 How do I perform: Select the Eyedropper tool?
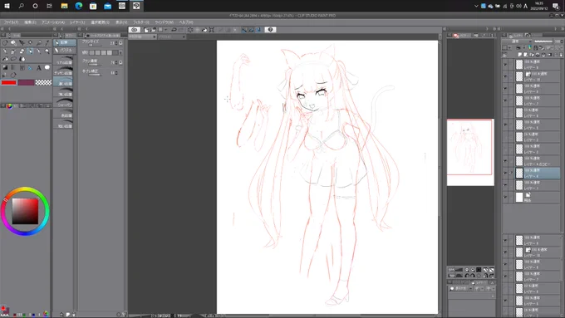tap(47, 42)
